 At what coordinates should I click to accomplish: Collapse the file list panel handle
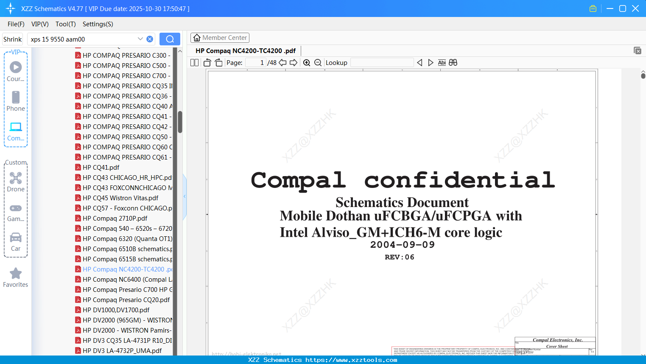pos(185,196)
